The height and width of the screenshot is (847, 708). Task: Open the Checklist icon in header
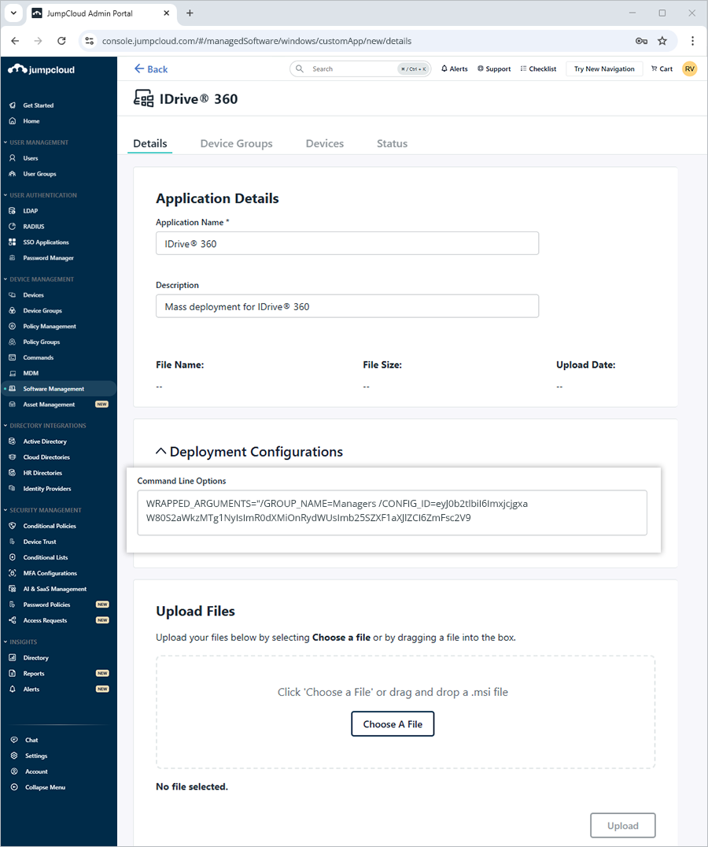524,69
